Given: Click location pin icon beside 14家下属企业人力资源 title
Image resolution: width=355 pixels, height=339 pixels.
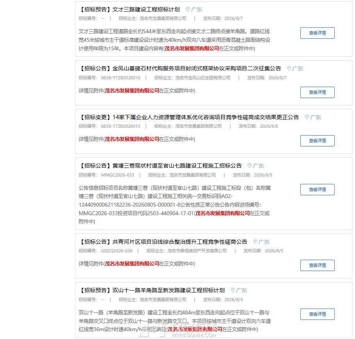Looking at the screenshot, I should click(x=307, y=117).
